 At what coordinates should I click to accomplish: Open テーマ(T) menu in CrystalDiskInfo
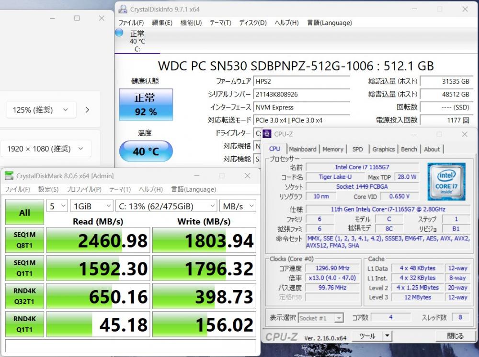[220, 23]
